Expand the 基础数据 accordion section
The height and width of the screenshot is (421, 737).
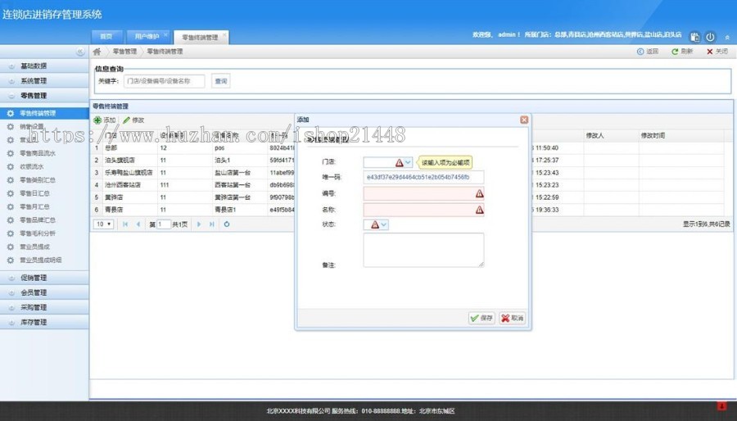click(44, 66)
